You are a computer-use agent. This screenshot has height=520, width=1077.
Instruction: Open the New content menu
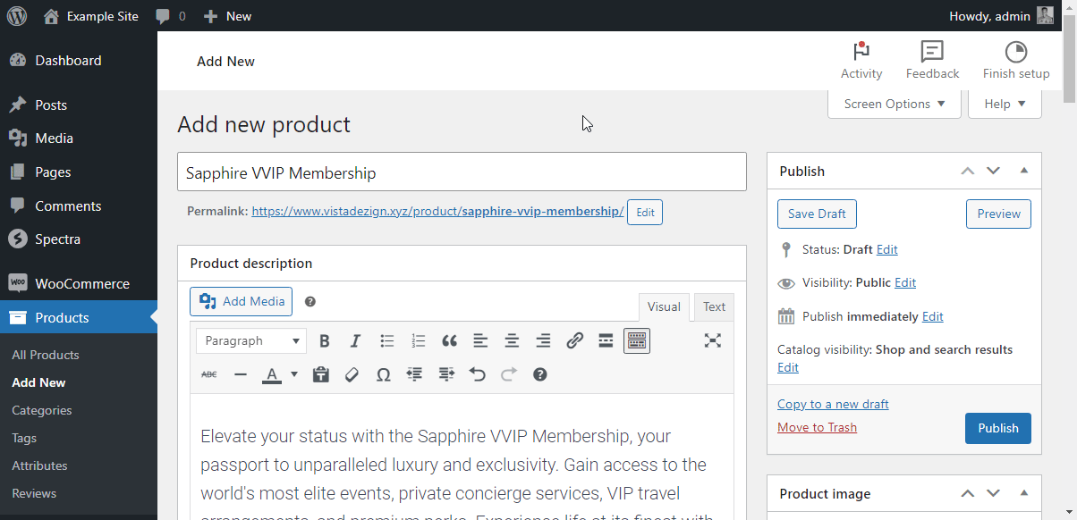[227, 16]
